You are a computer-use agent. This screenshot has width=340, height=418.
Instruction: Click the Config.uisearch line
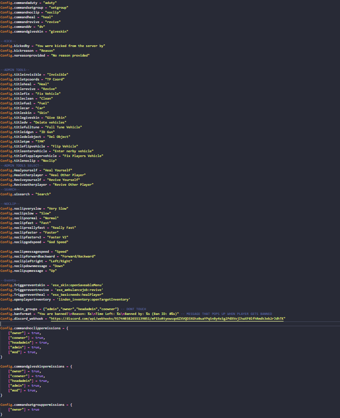(26, 194)
